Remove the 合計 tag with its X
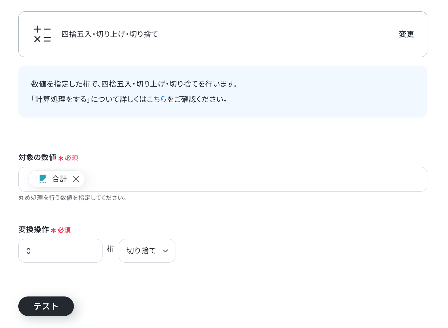 76,179
